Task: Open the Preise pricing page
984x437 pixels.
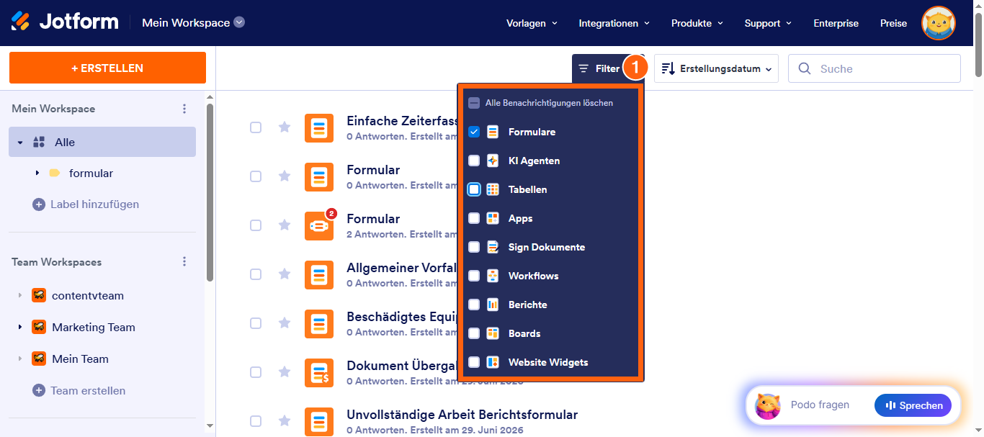Action: [893, 23]
